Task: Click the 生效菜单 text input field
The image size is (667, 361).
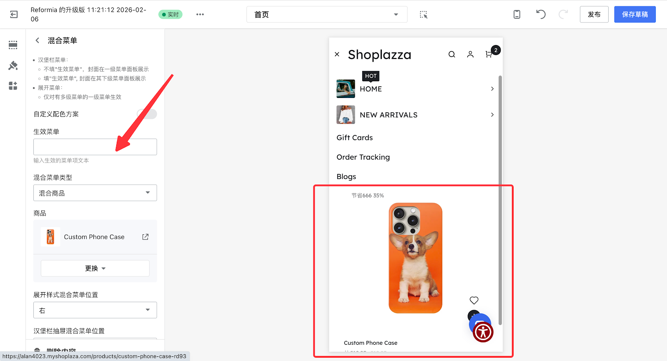Action: point(95,147)
